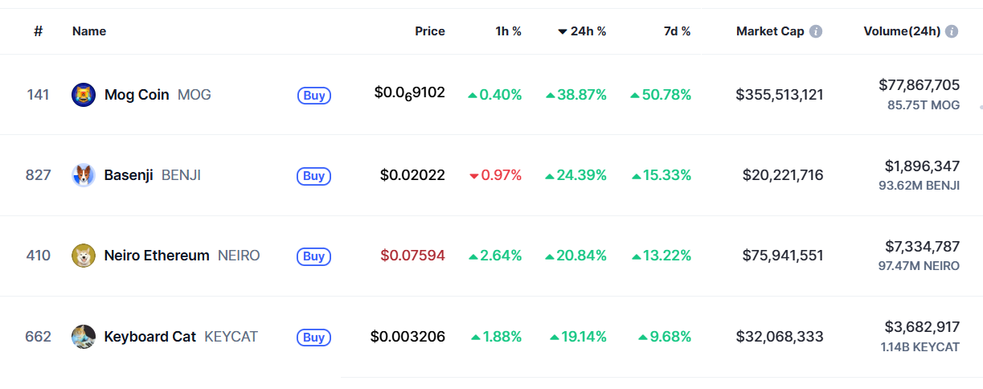The width and height of the screenshot is (983, 389).
Task: Sort by the Name column header
Action: pos(89,31)
